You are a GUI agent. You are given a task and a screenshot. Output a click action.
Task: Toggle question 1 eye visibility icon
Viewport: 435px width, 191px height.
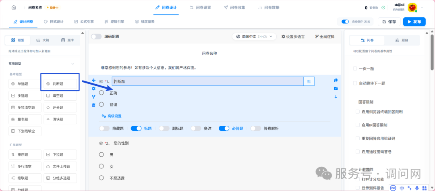tap(101, 81)
